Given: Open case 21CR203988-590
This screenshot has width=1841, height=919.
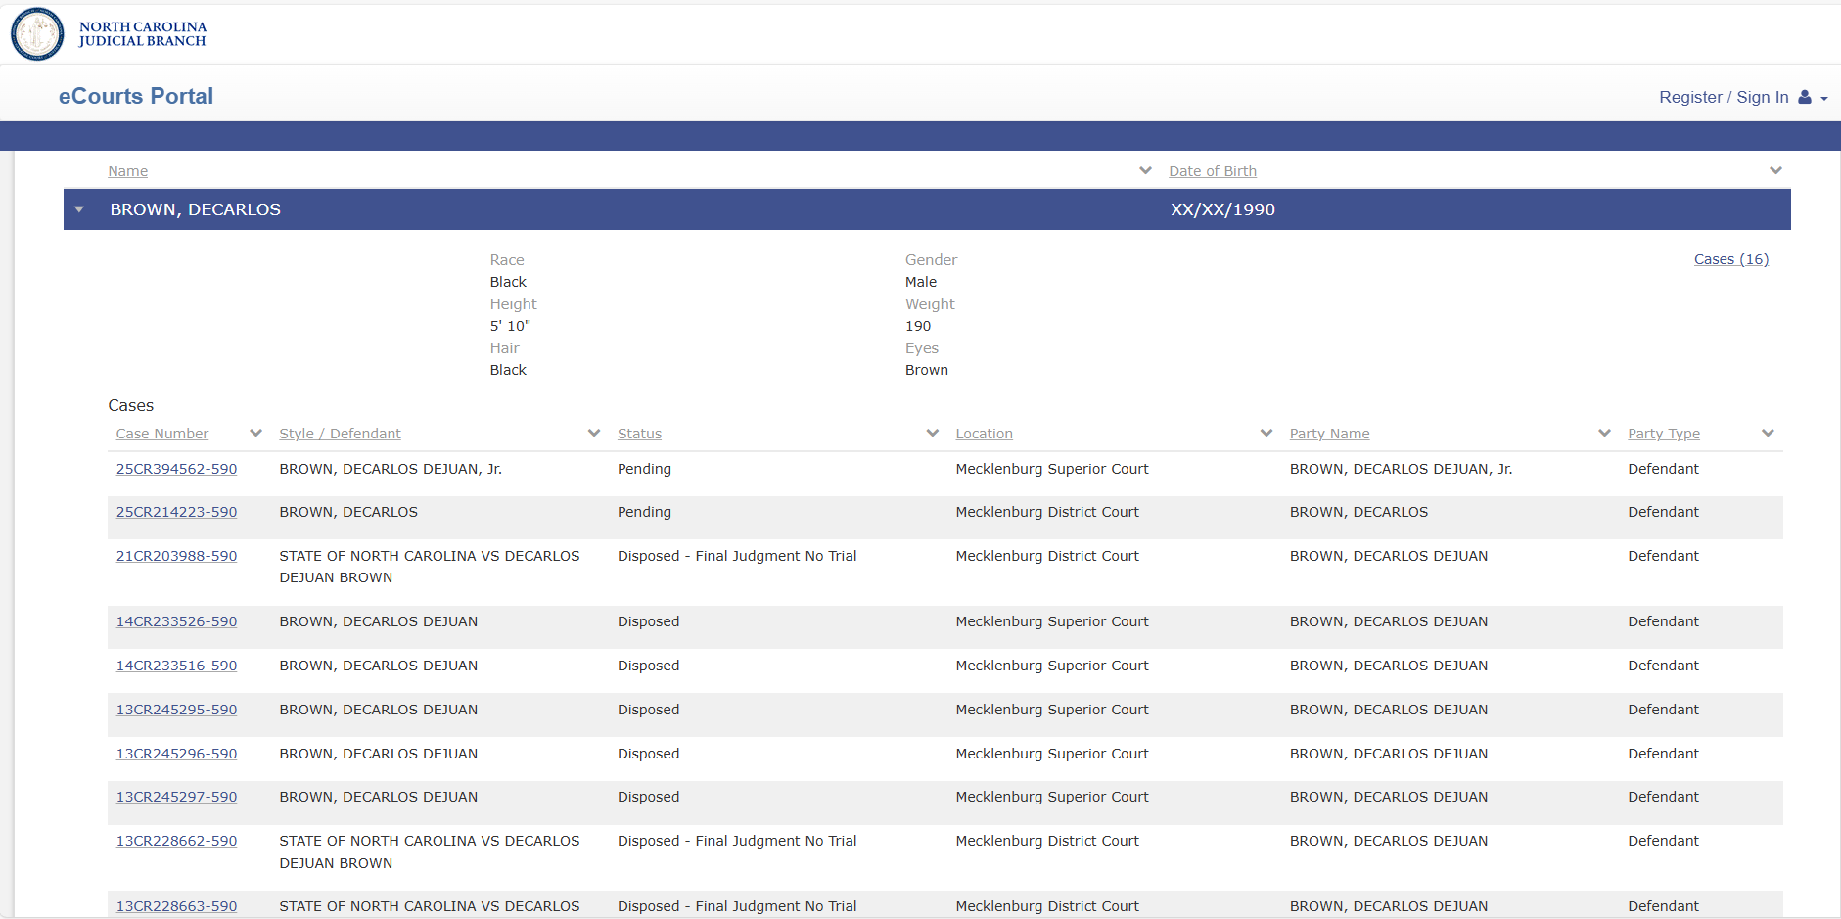Looking at the screenshot, I should (x=176, y=556).
